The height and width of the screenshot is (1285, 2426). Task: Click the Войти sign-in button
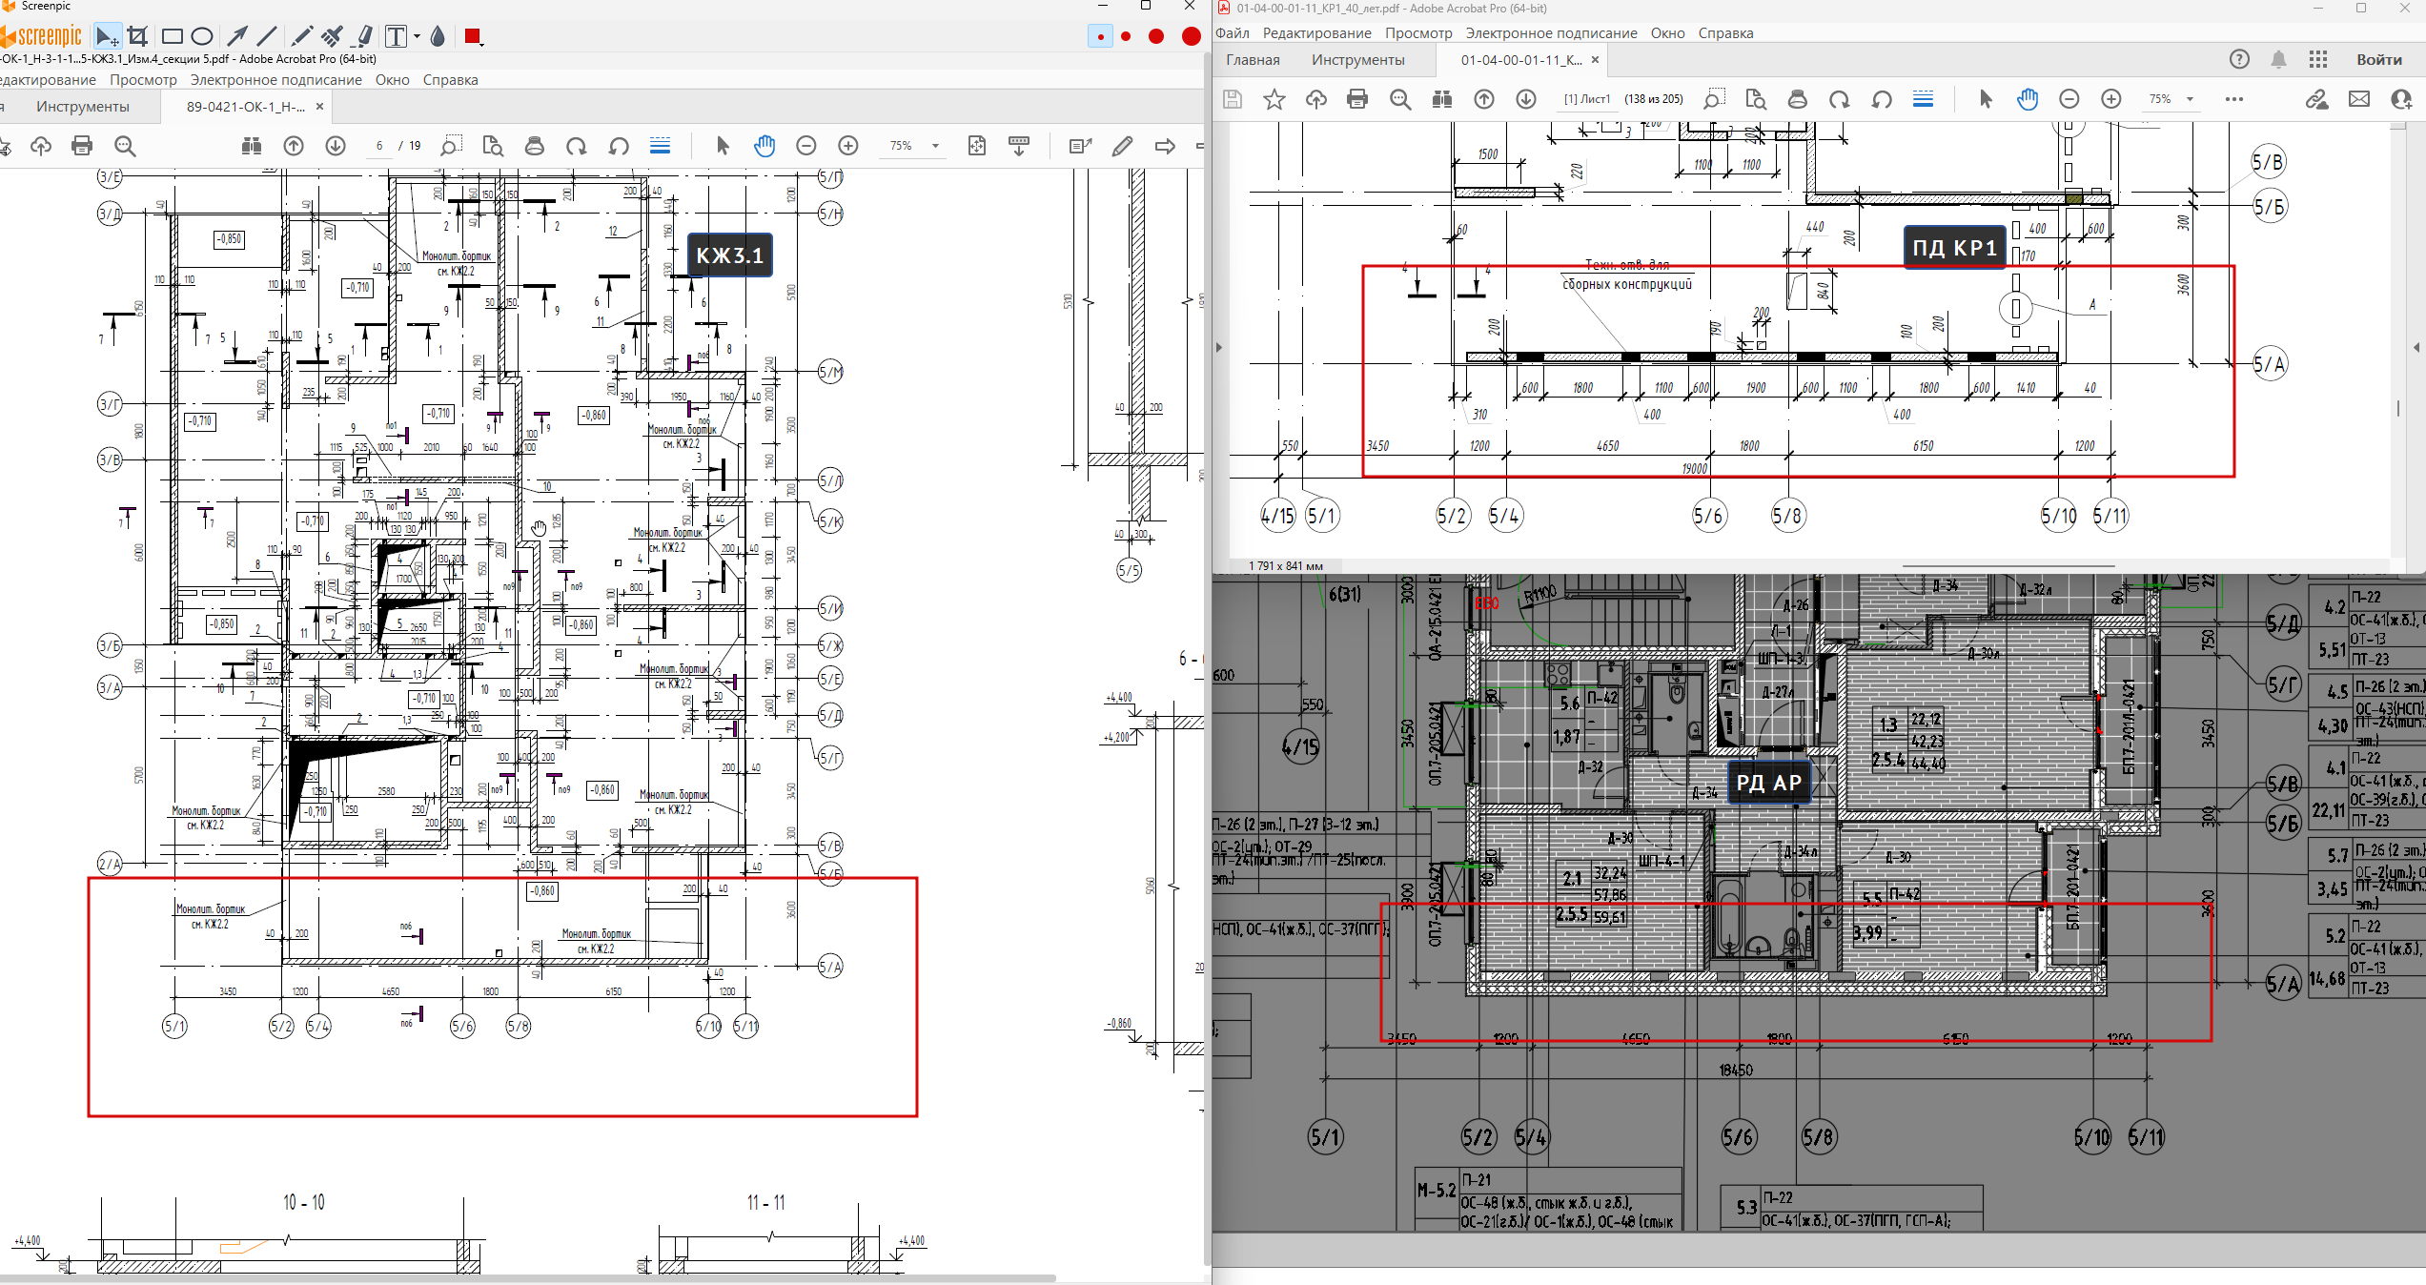click(2378, 60)
